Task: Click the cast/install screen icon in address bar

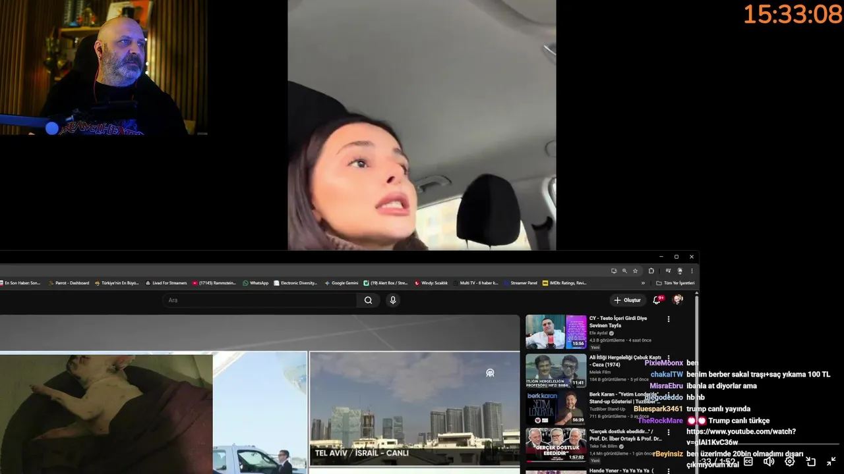Action: click(x=614, y=271)
